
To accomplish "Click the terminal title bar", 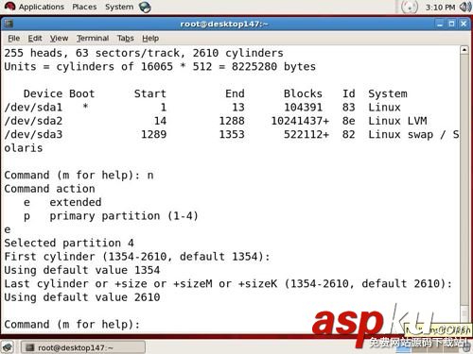I will [224, 24].
